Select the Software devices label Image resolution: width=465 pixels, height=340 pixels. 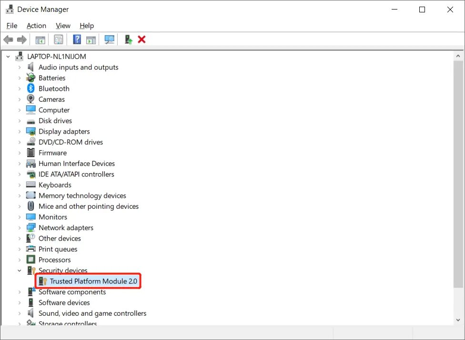[64, 302]
